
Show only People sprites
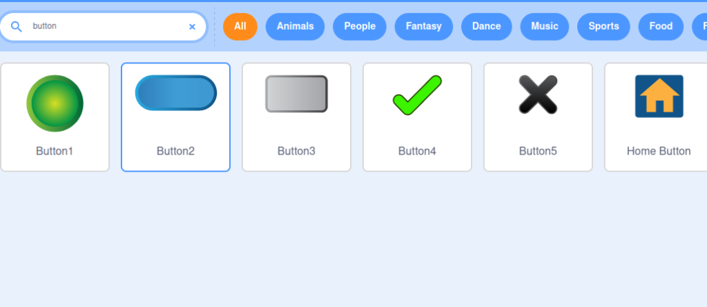[x=360, y=26]
